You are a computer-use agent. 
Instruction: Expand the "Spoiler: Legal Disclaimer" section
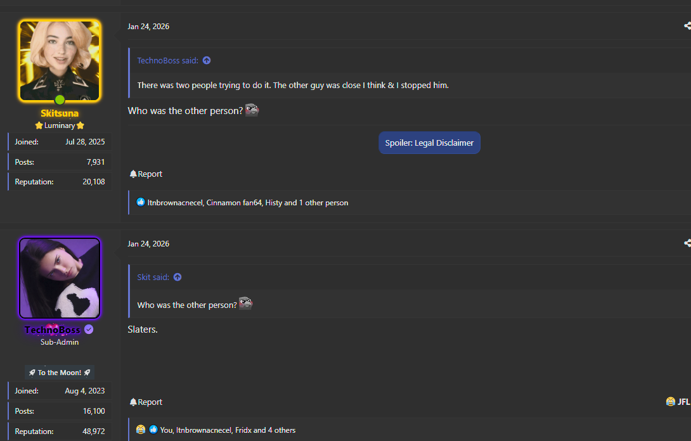(429, 143)
